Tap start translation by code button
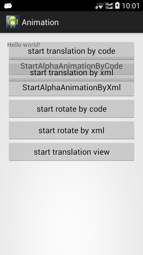 71,51
